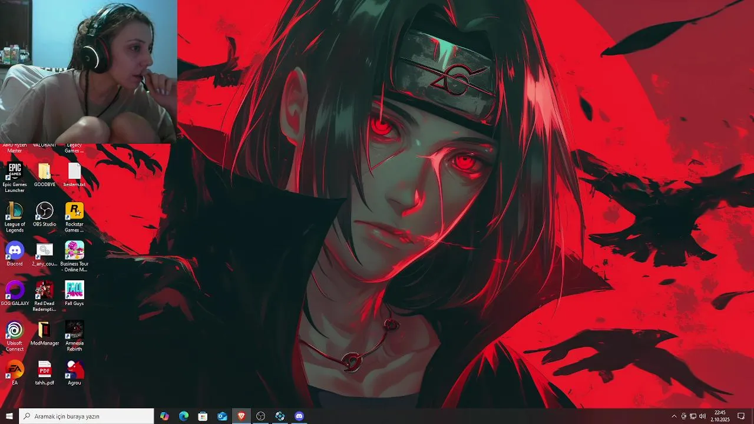Image resolution: width=754 pixels, height=424 pixels.
Task: Launch the Agrou game shortcut
Action: coord(74,373)
